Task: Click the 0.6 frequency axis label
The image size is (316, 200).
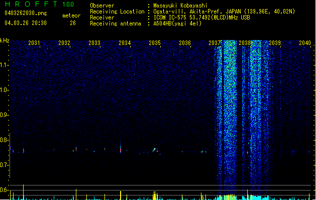Action: pyautogui.click(x=5, y=190)
